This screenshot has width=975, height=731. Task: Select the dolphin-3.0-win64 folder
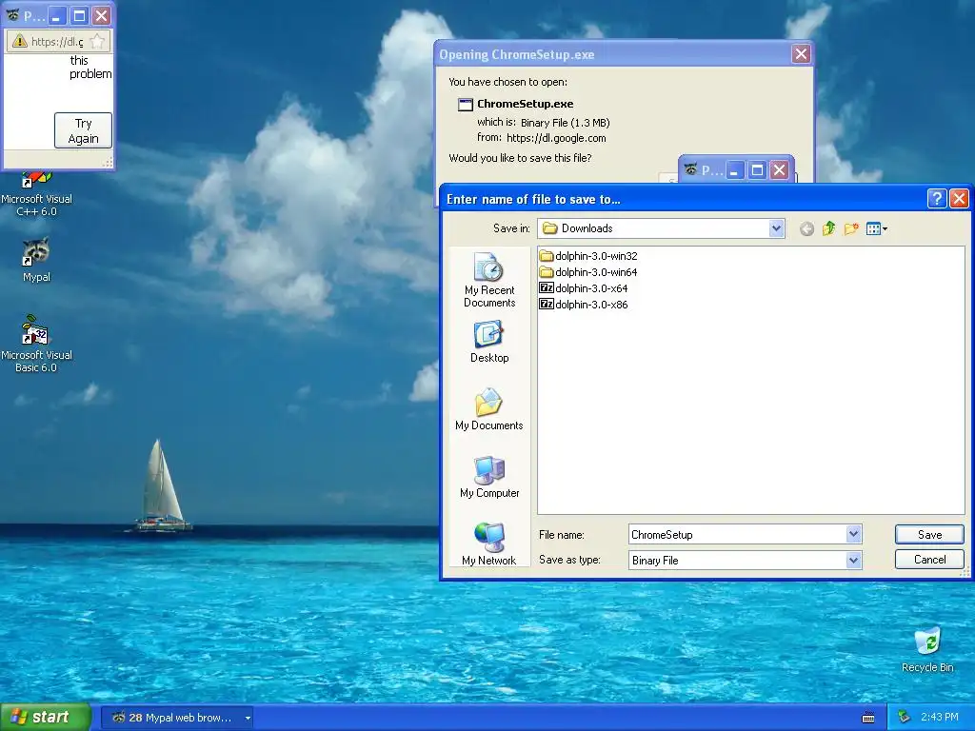click(588, 272)
